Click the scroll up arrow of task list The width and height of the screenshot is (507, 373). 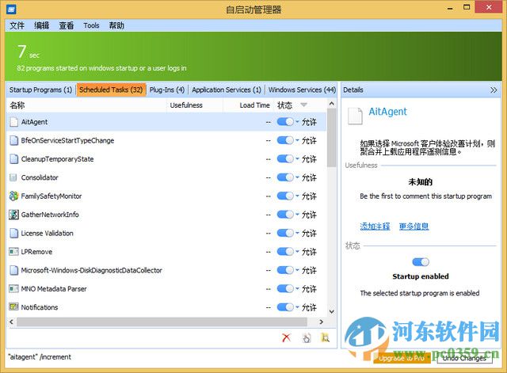[331, 104]
